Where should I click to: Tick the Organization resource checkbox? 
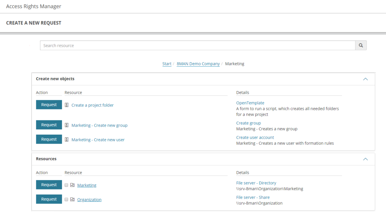tap(66, 200)
